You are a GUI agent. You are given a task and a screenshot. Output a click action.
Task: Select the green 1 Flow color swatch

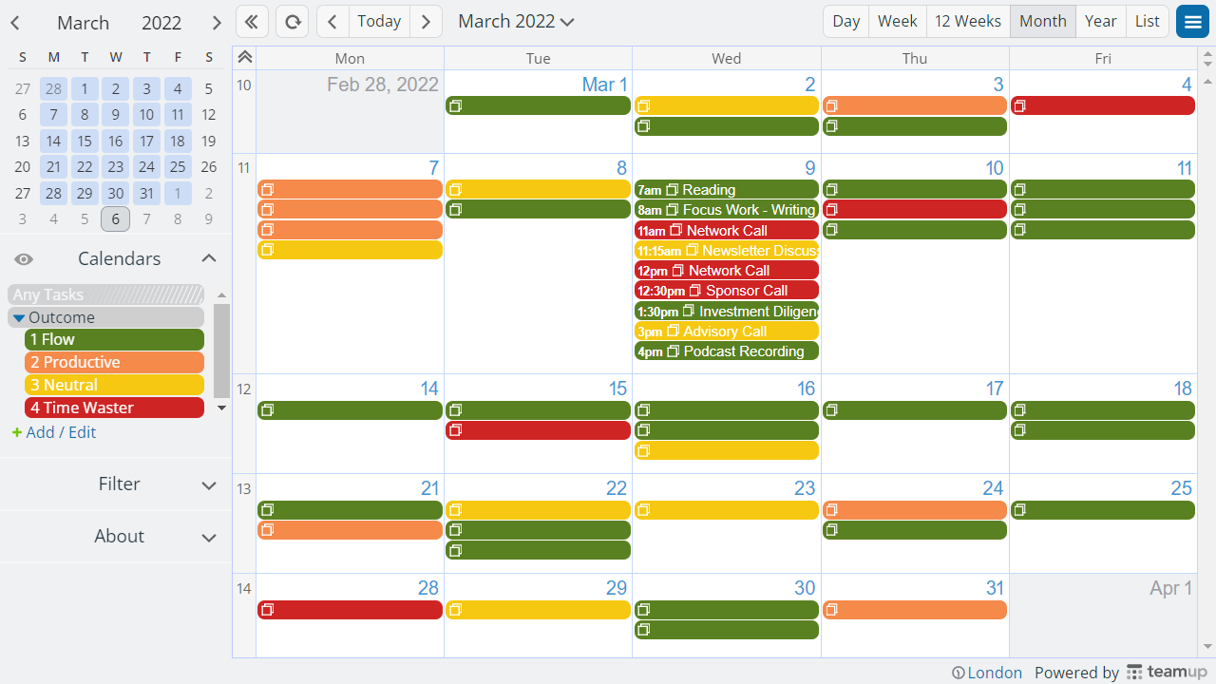point(114,339)
